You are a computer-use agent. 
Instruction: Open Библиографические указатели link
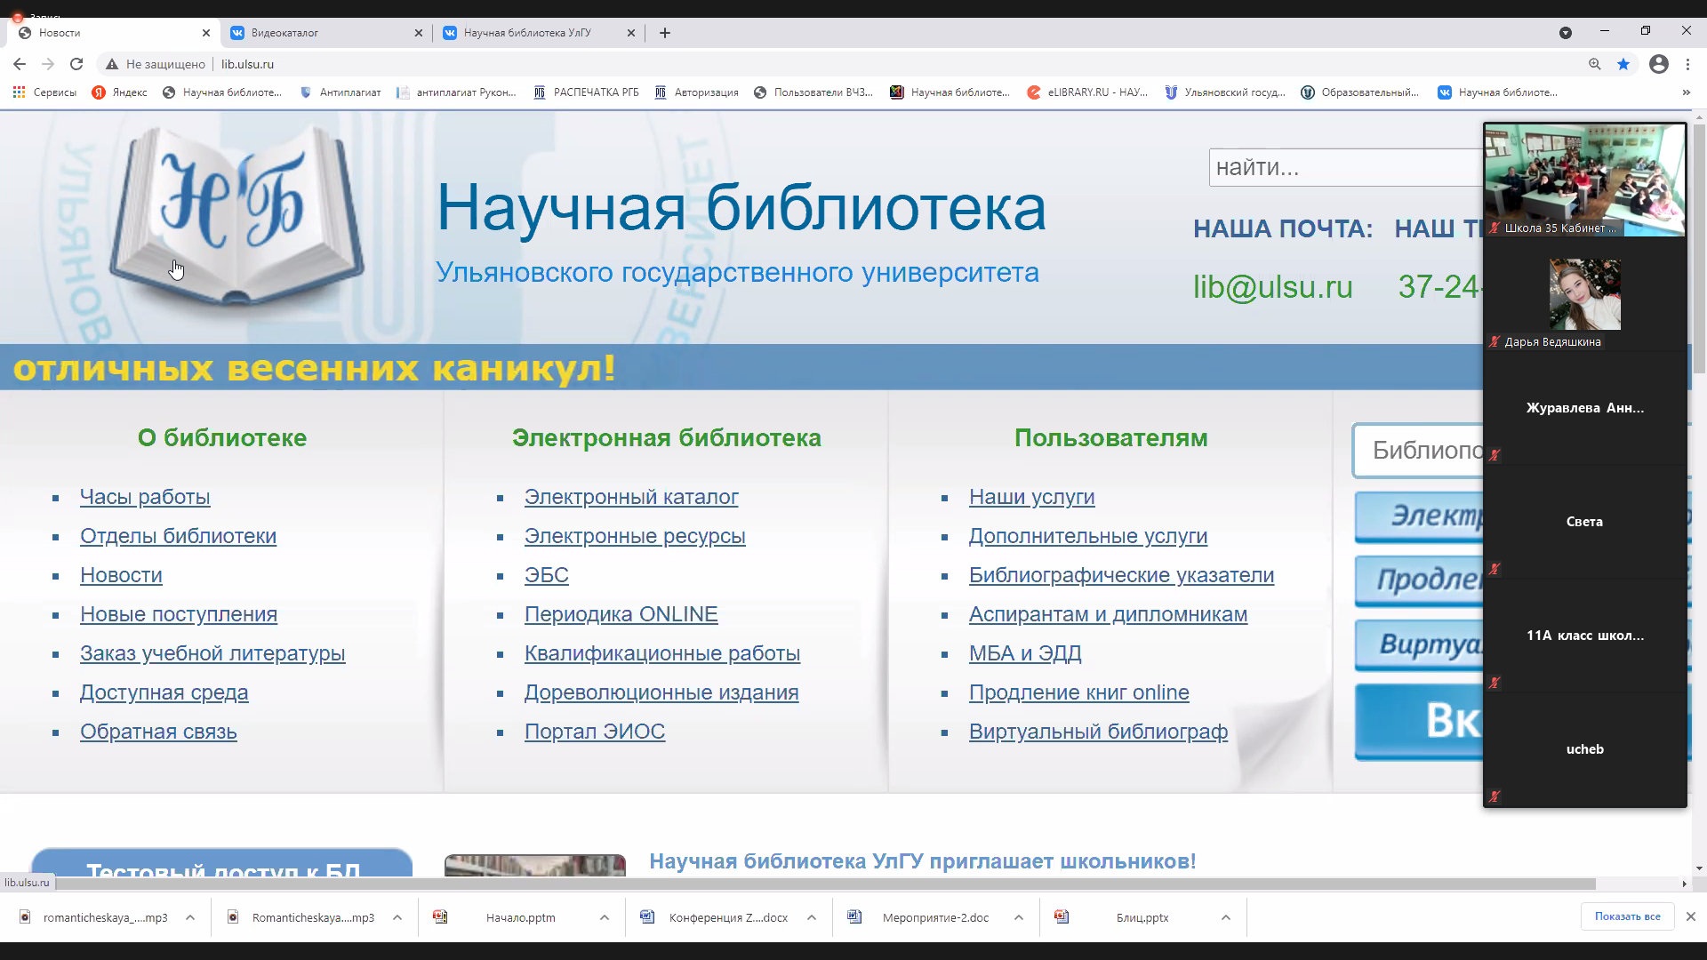click(1122, 575)
